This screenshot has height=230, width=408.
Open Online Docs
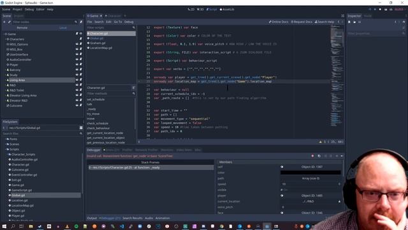tap(279, 22)
